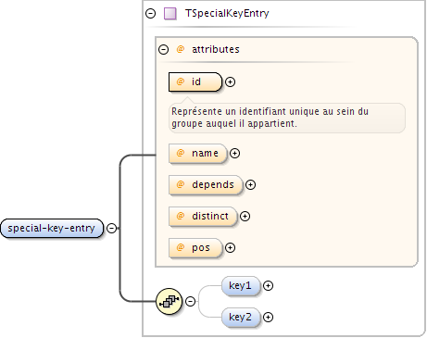Click the id annotation text bubble

[287, 118]
